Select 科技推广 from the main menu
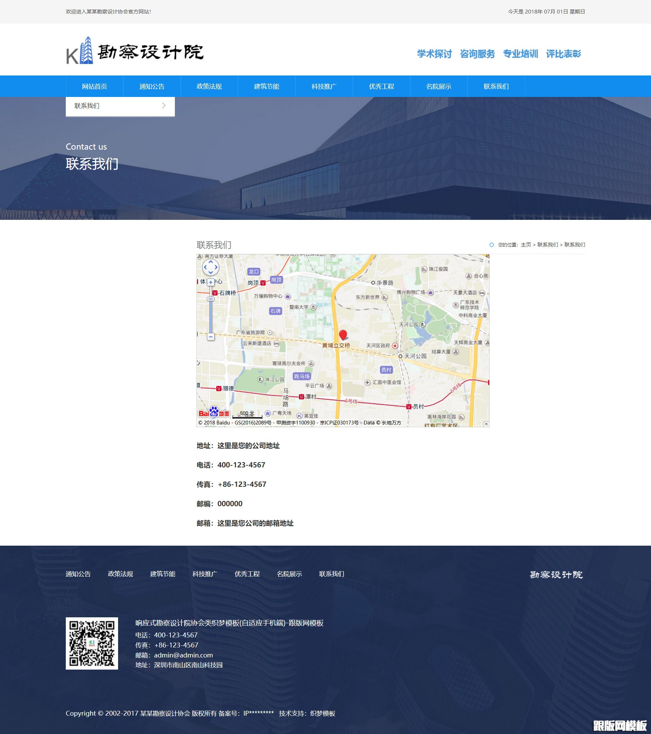 pos(324,86)
